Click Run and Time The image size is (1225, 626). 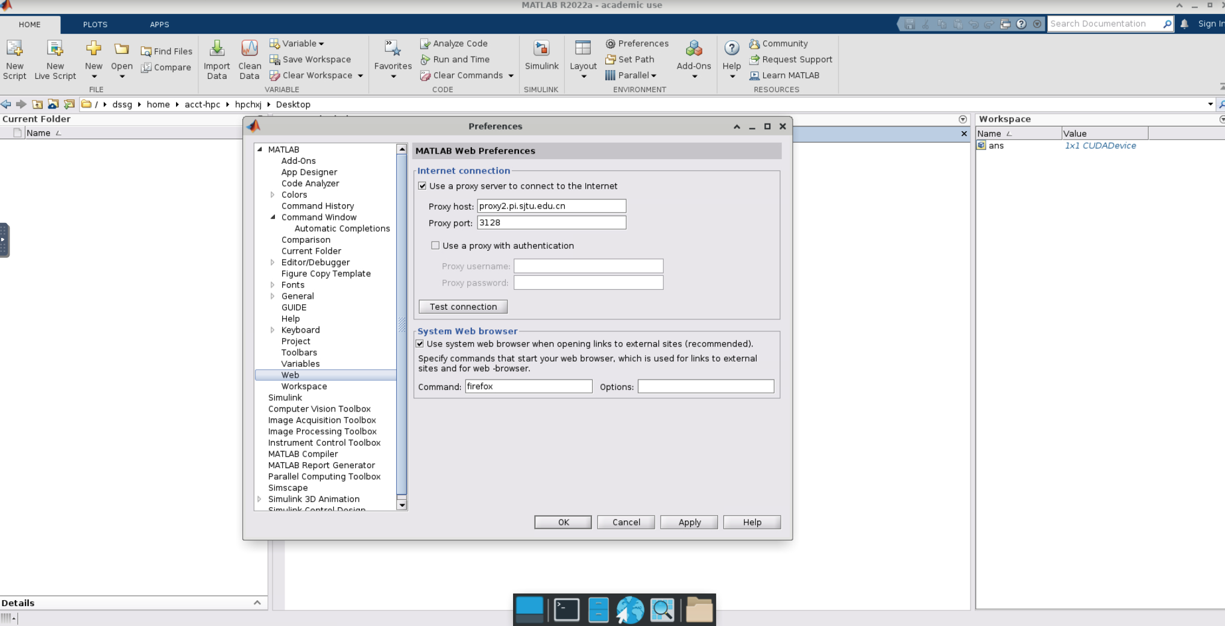(x=455, y=59)
